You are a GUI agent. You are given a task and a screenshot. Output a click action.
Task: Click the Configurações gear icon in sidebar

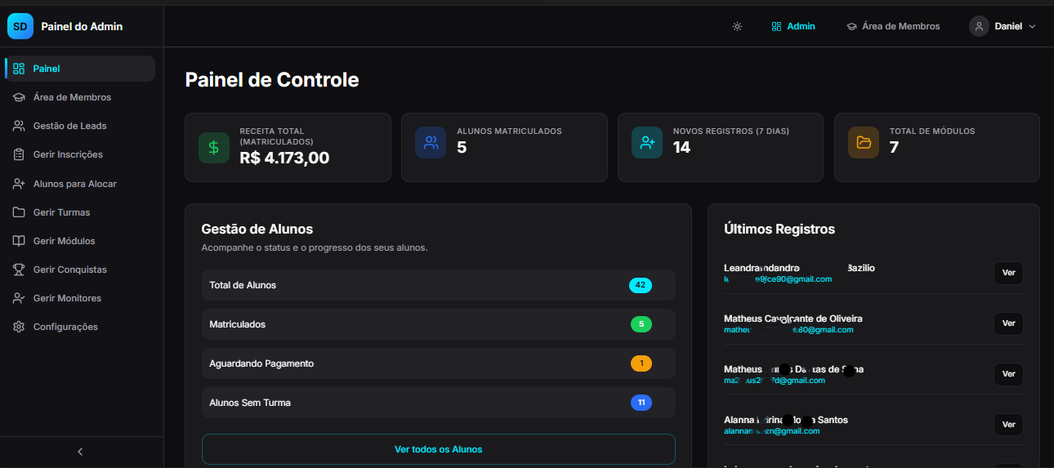pyautogui.click(x=19, y=327)
